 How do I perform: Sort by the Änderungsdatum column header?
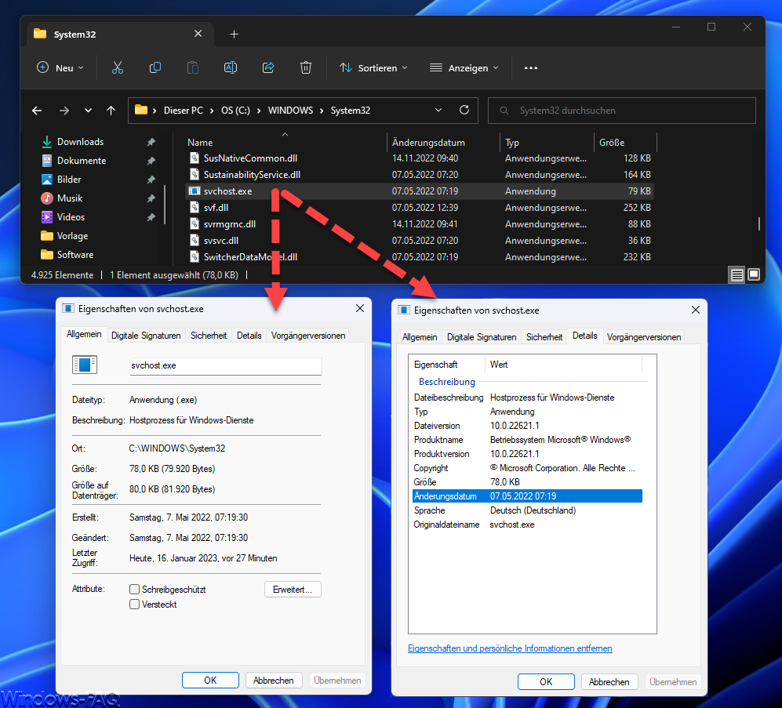coord(442,143)
